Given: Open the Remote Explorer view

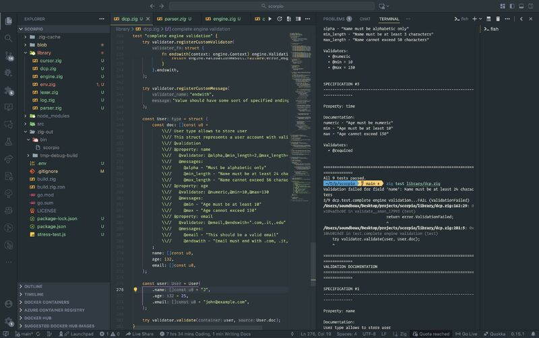Looking at the screenshot, I should point(9,108).
